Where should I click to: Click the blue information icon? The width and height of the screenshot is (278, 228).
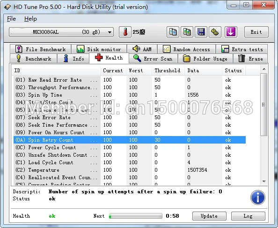pos(258,198)
